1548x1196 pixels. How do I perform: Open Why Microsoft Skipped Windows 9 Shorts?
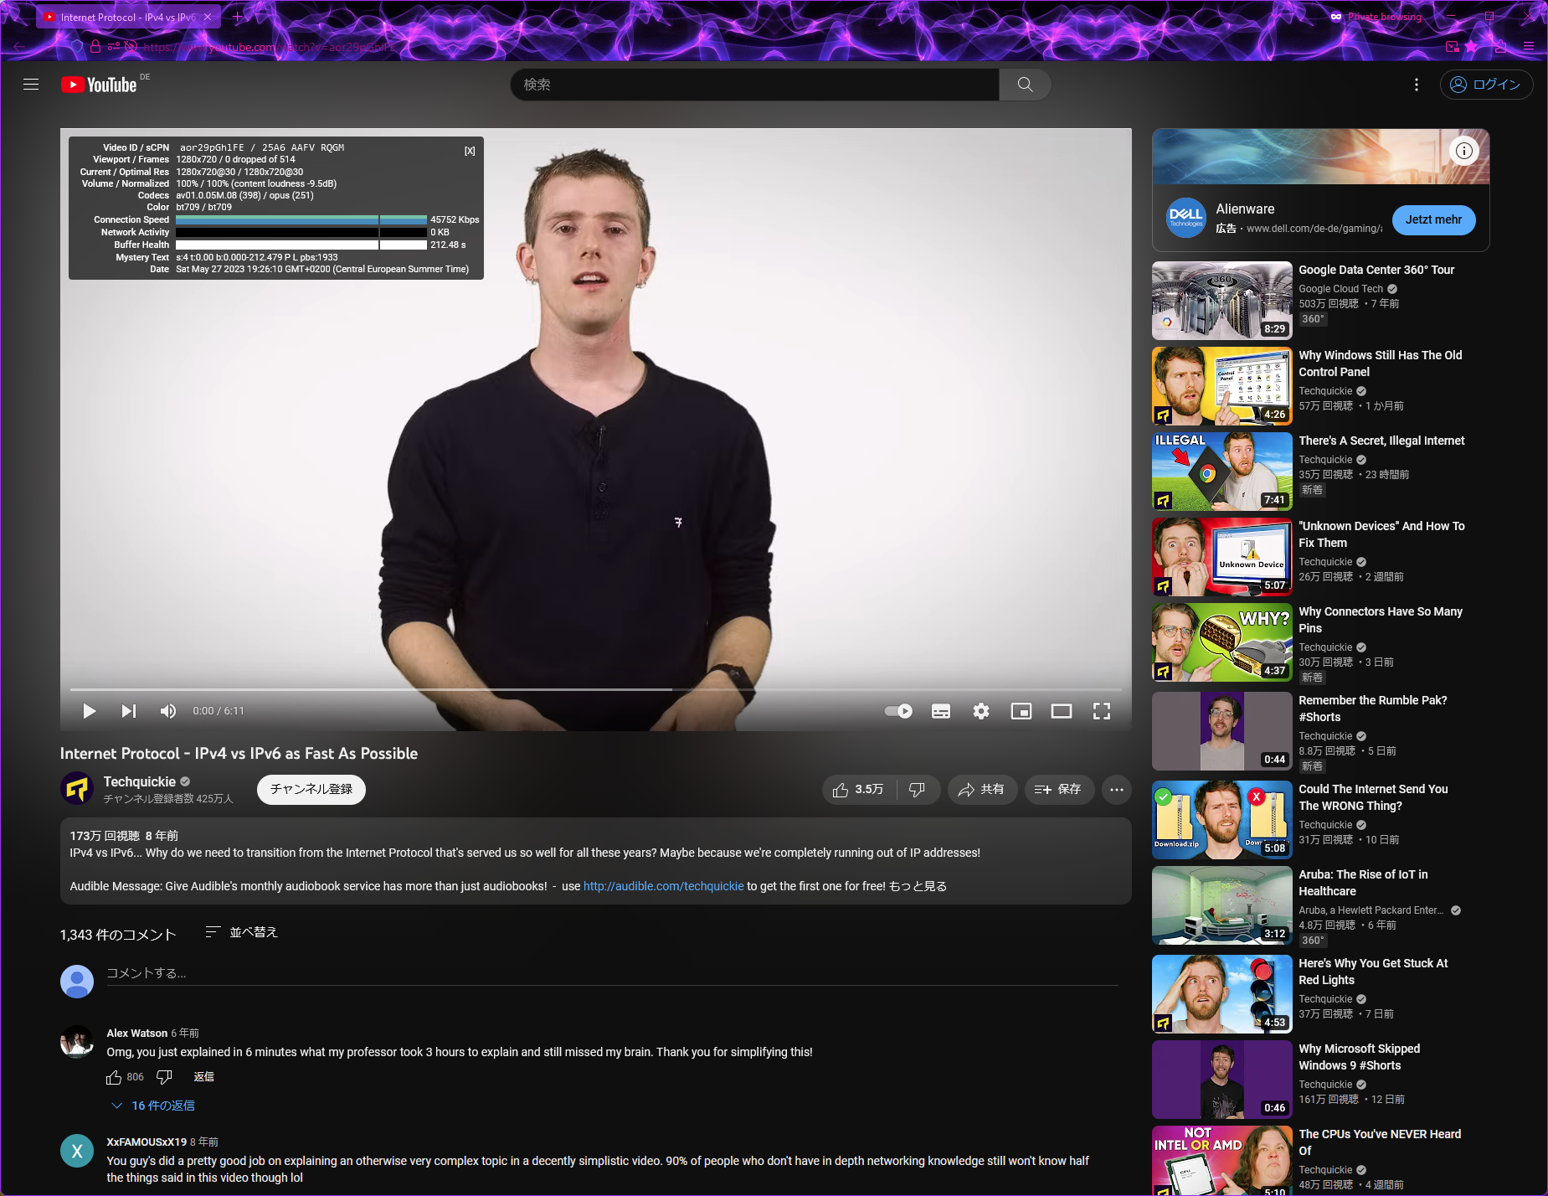tap(1222, 1080)
